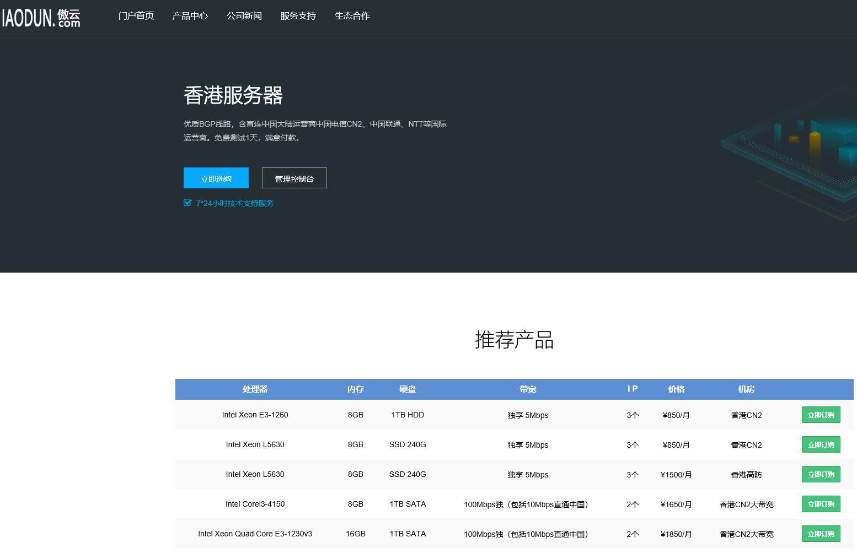
Task: Open the 管理控制台
Action: coord(294,177)
